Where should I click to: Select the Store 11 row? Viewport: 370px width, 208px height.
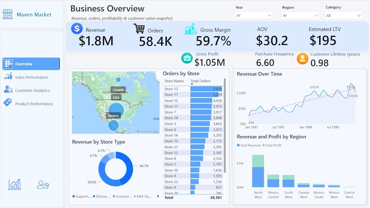[x=193, y=106]
